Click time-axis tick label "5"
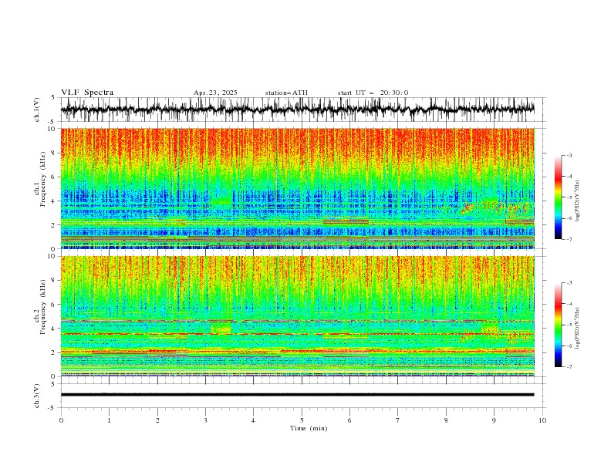The height and width of the screenshot is (472, 611). (302, 420)
